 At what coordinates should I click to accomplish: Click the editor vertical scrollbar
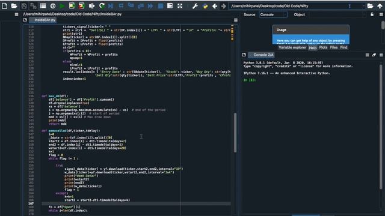[x=235, y=133]
